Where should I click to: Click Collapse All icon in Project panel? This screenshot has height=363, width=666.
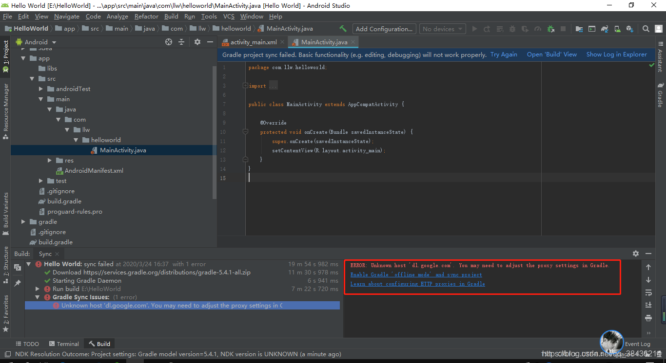pos(181,42)
